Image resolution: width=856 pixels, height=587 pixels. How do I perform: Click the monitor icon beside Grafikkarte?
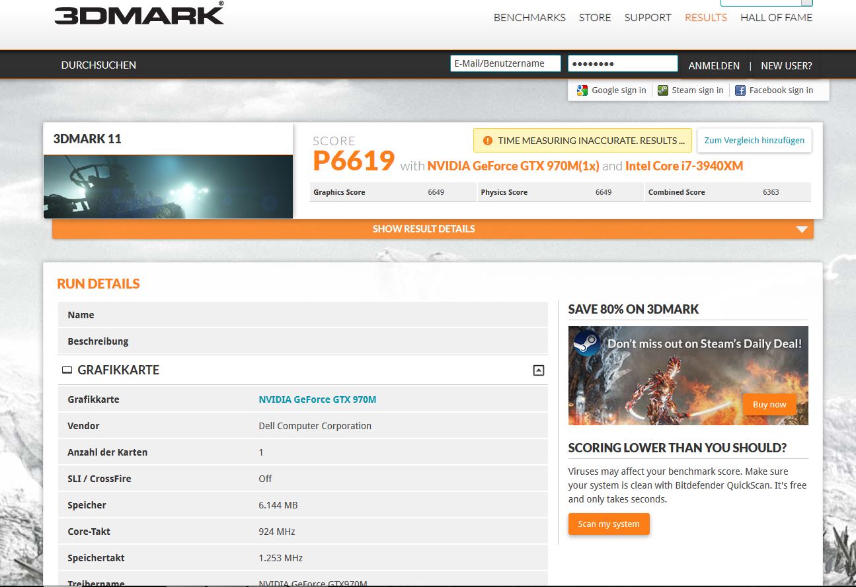(x=67, y=370)
